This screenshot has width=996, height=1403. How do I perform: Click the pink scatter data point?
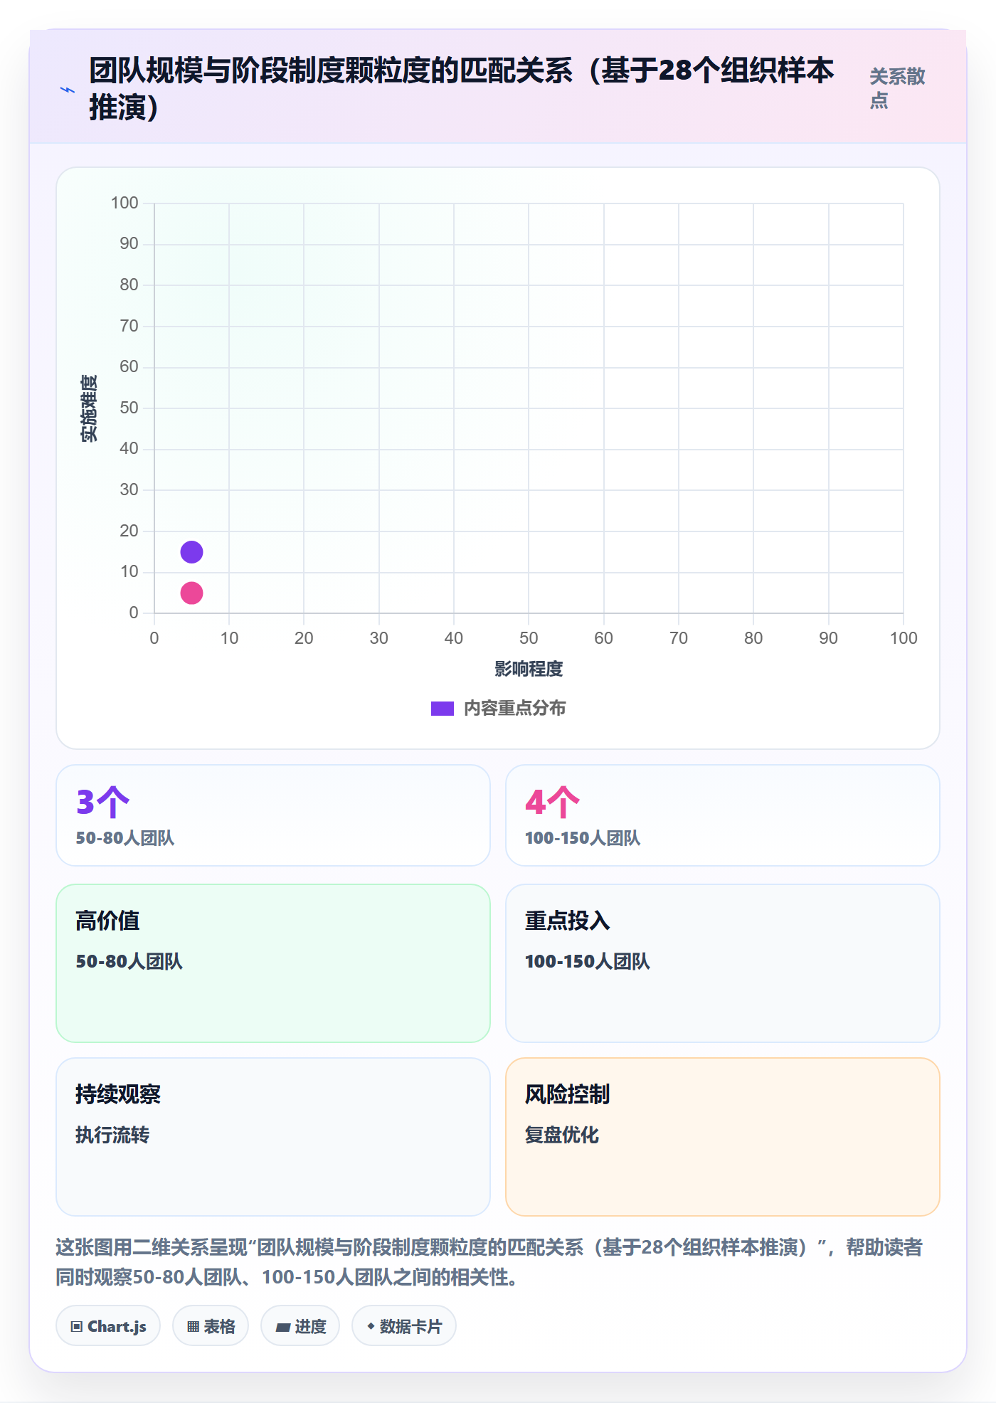[191, 593]
